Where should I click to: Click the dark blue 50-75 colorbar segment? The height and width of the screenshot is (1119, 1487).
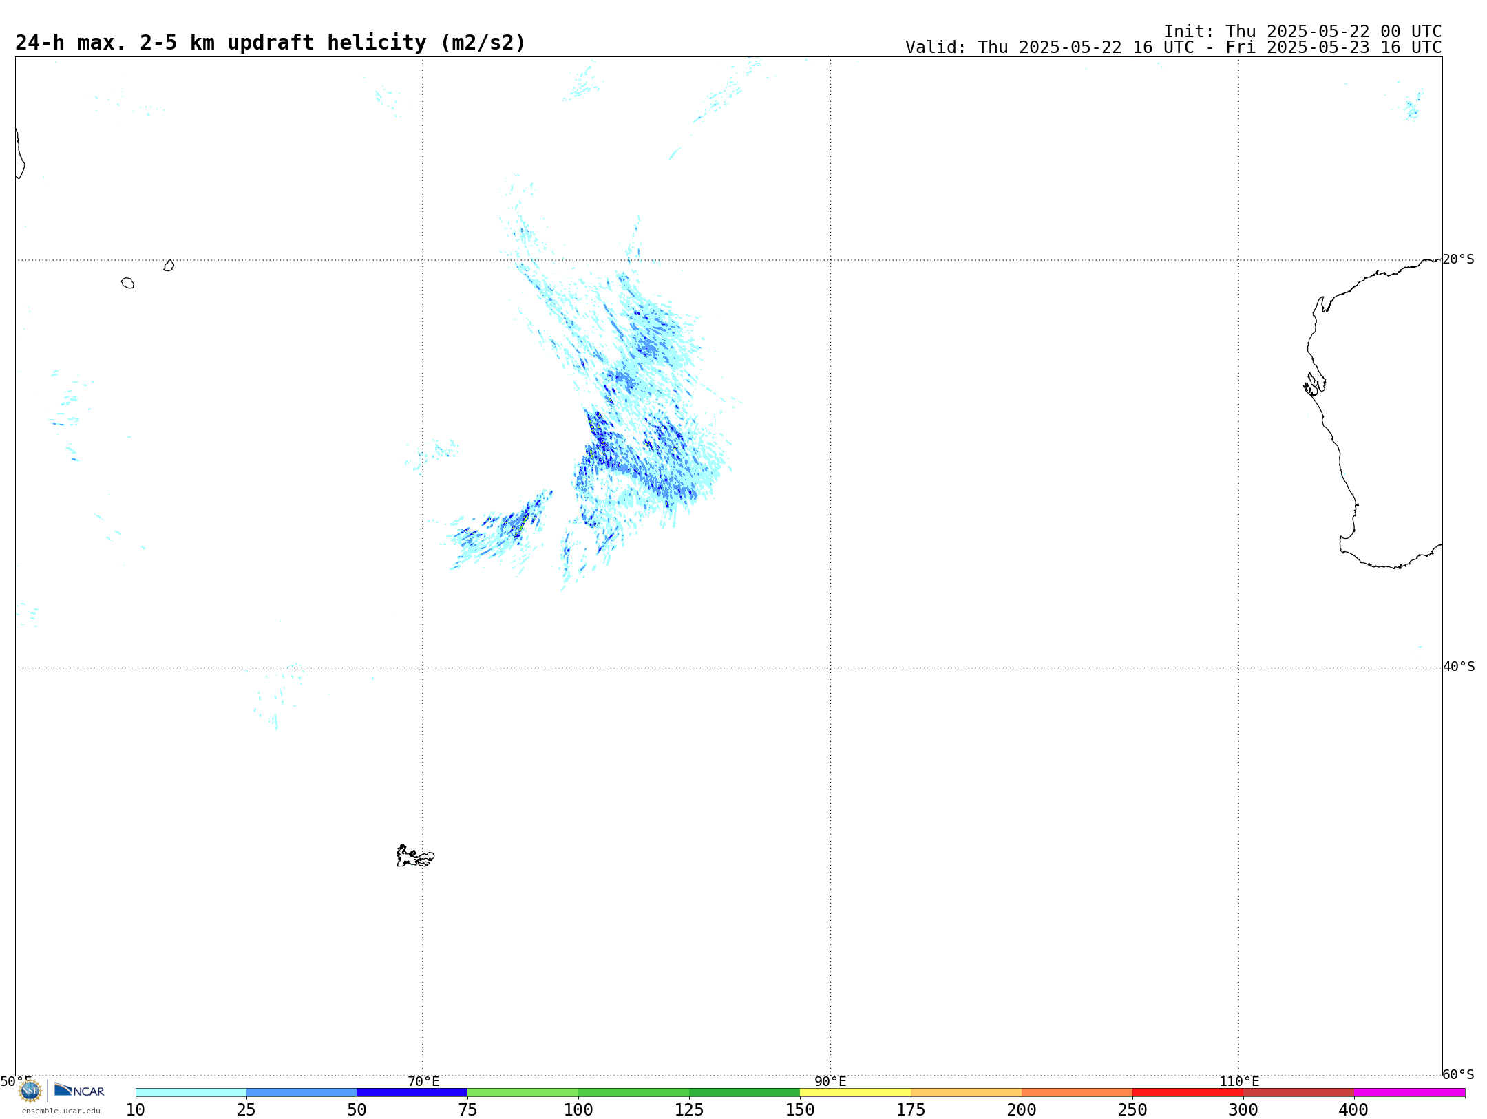412,1093
